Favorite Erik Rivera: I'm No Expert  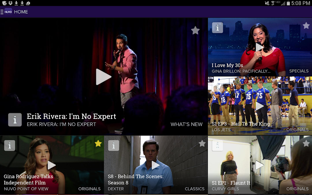coord(195,30)
